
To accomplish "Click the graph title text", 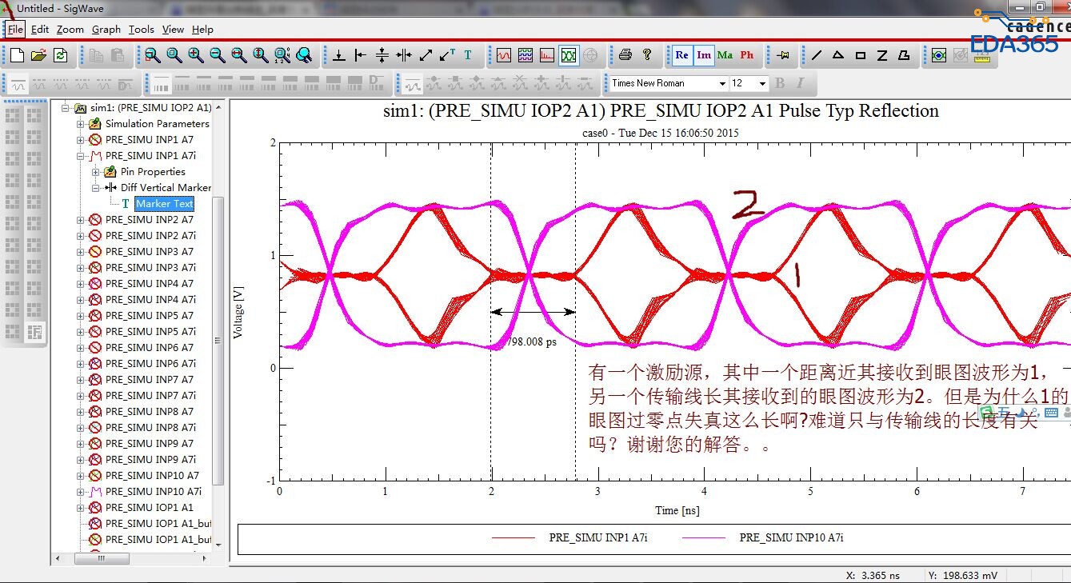I will [x=661, y=111].
